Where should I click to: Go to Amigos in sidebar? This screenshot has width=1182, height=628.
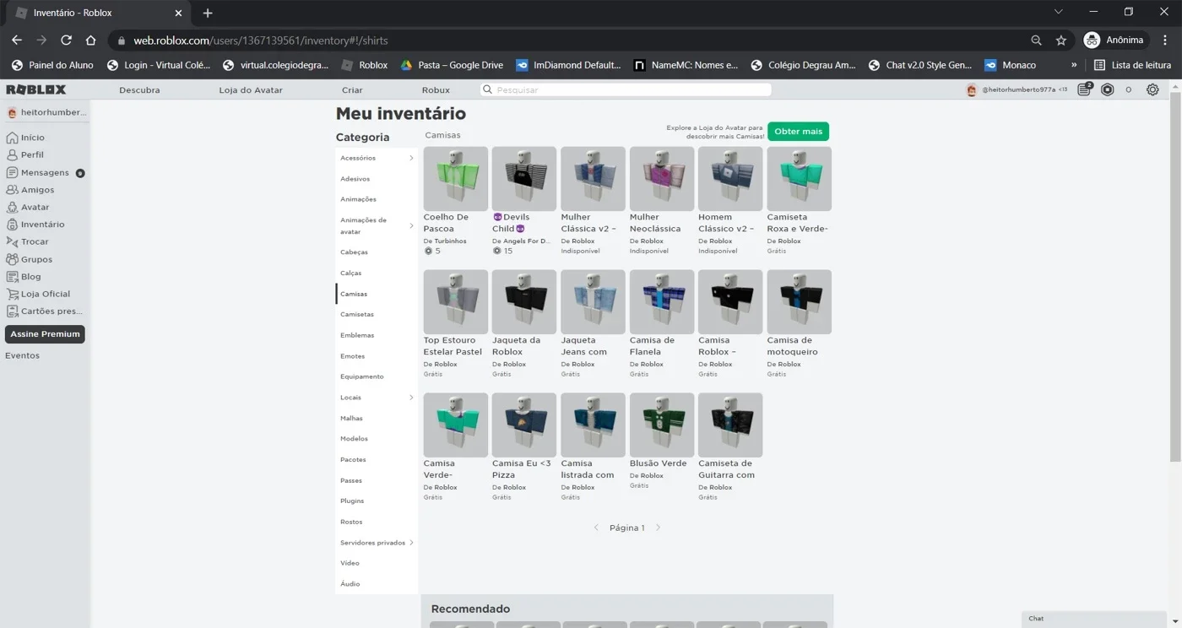[x=37, y=190]
